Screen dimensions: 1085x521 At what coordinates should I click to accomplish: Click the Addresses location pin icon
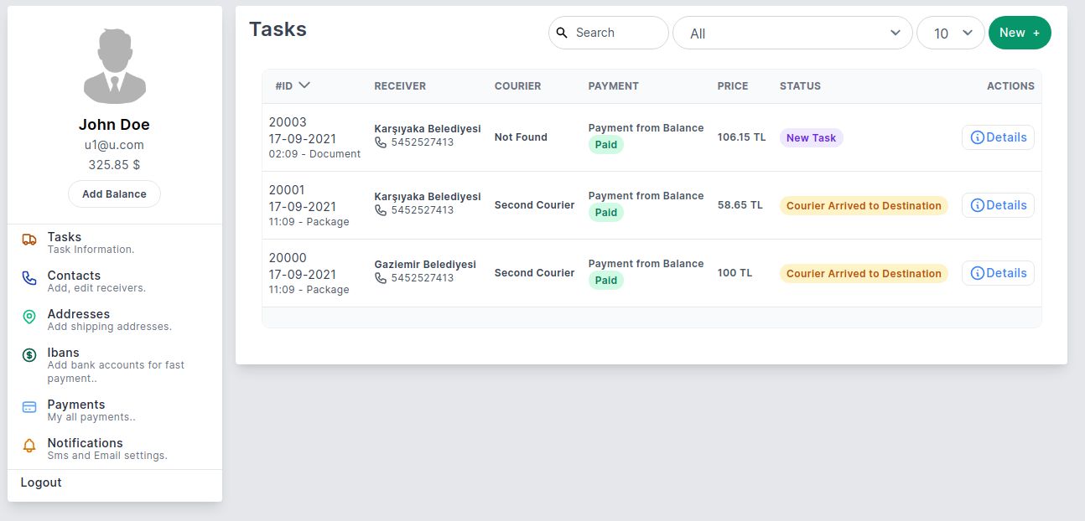pos(29,317)
